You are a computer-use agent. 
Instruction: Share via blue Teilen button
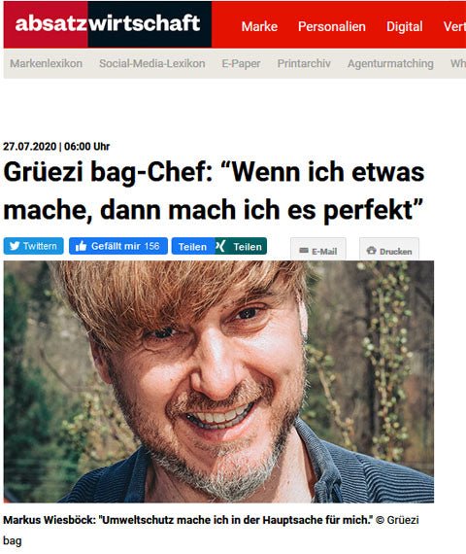point(193,246)
